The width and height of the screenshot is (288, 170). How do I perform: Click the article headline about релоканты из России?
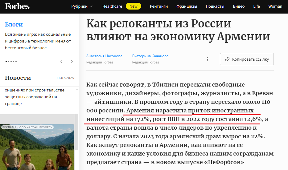[x=178, y=30]
